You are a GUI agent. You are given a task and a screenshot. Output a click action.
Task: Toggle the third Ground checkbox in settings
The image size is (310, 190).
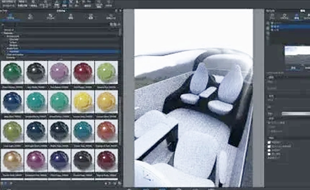coord(269,150)
